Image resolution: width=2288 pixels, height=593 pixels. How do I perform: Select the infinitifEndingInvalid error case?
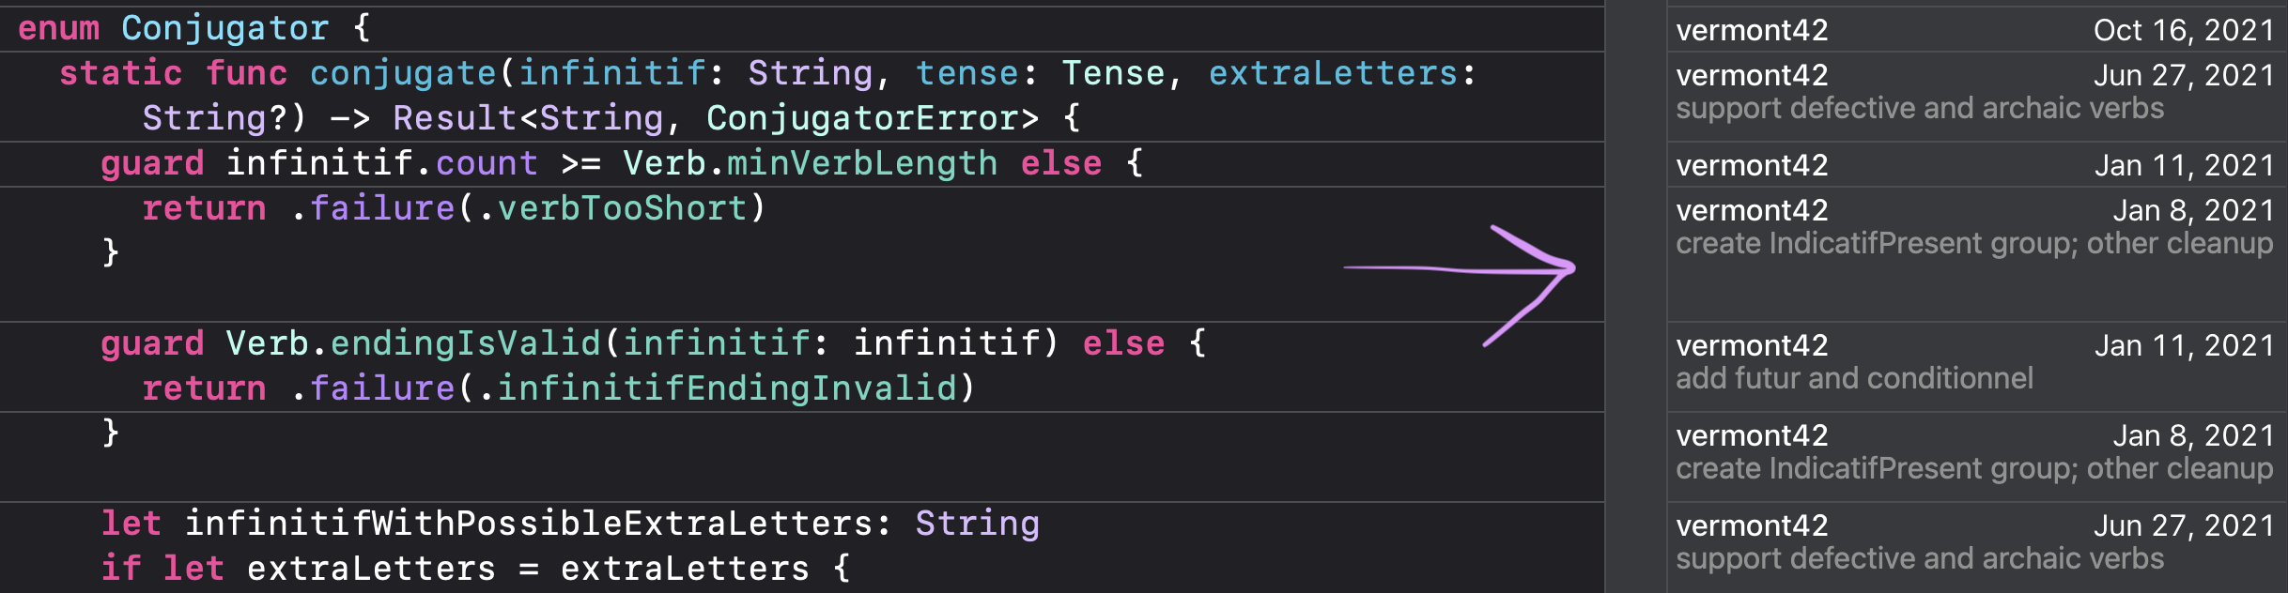pos(726,388)
